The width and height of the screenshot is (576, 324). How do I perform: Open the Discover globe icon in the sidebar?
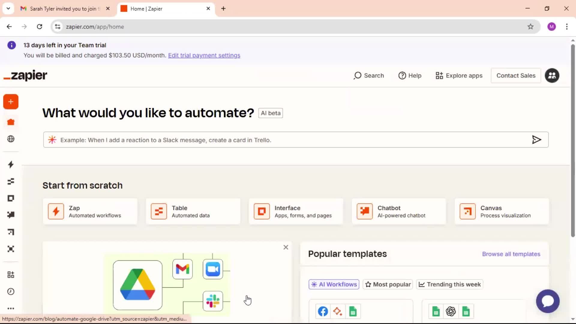pos(11,139)
